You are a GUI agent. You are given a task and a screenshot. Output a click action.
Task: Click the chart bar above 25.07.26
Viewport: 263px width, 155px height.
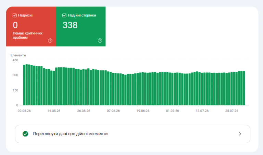coord(231,89)
